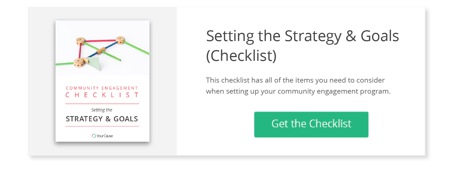Click the bottom-left wooden spool connector

(78, 62)
